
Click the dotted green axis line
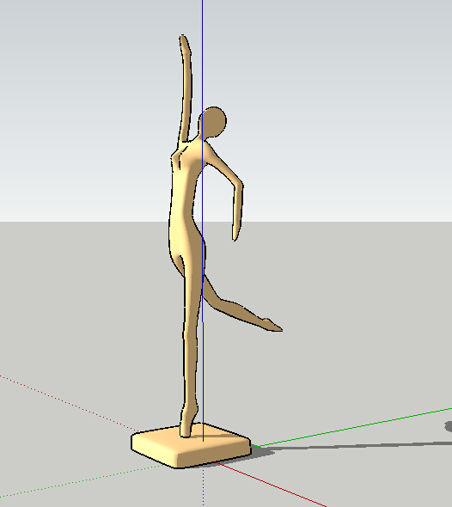tap(82, 481)
